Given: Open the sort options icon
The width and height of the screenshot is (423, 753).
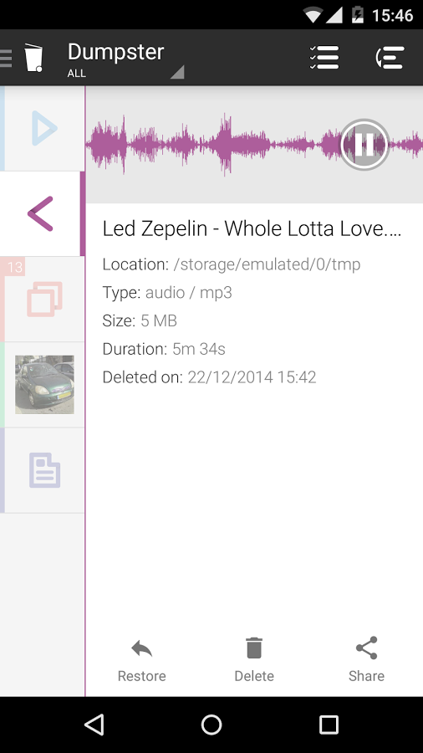Looking at the screenshot, I should click(x=390, y=58).
